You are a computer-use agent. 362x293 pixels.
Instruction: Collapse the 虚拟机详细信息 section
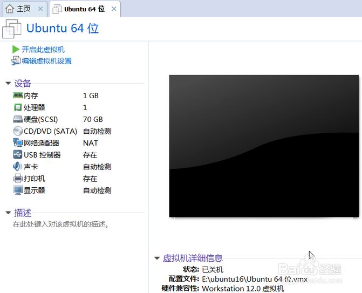click(157, 258)
